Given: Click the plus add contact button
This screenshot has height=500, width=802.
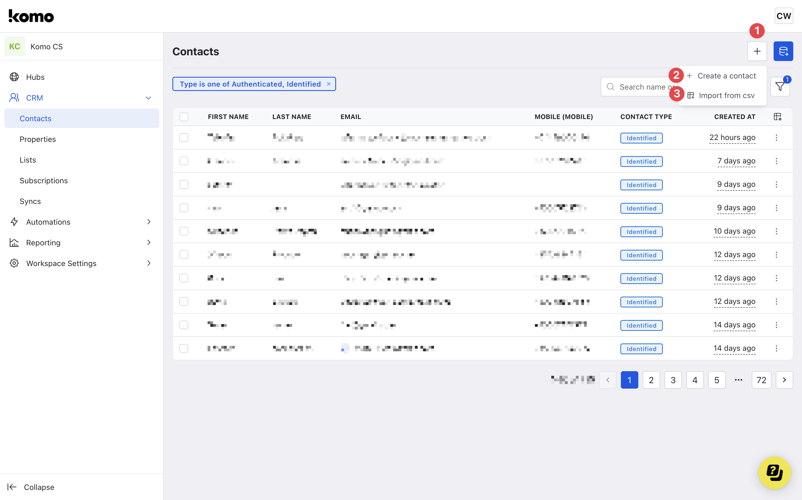Looking at the screenshot, I should 757,51.
